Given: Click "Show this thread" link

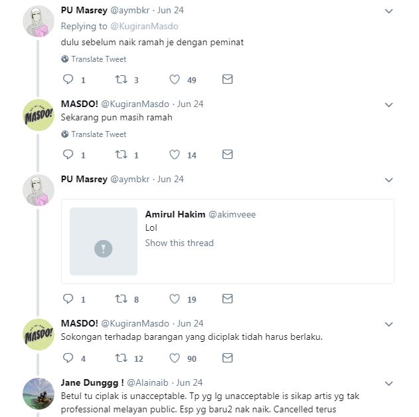Looking at the screenshot, I should click(179, 243).
